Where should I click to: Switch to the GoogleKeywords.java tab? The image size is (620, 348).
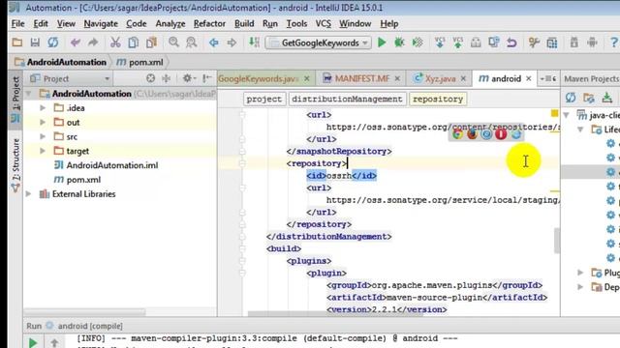coord(259,78)
